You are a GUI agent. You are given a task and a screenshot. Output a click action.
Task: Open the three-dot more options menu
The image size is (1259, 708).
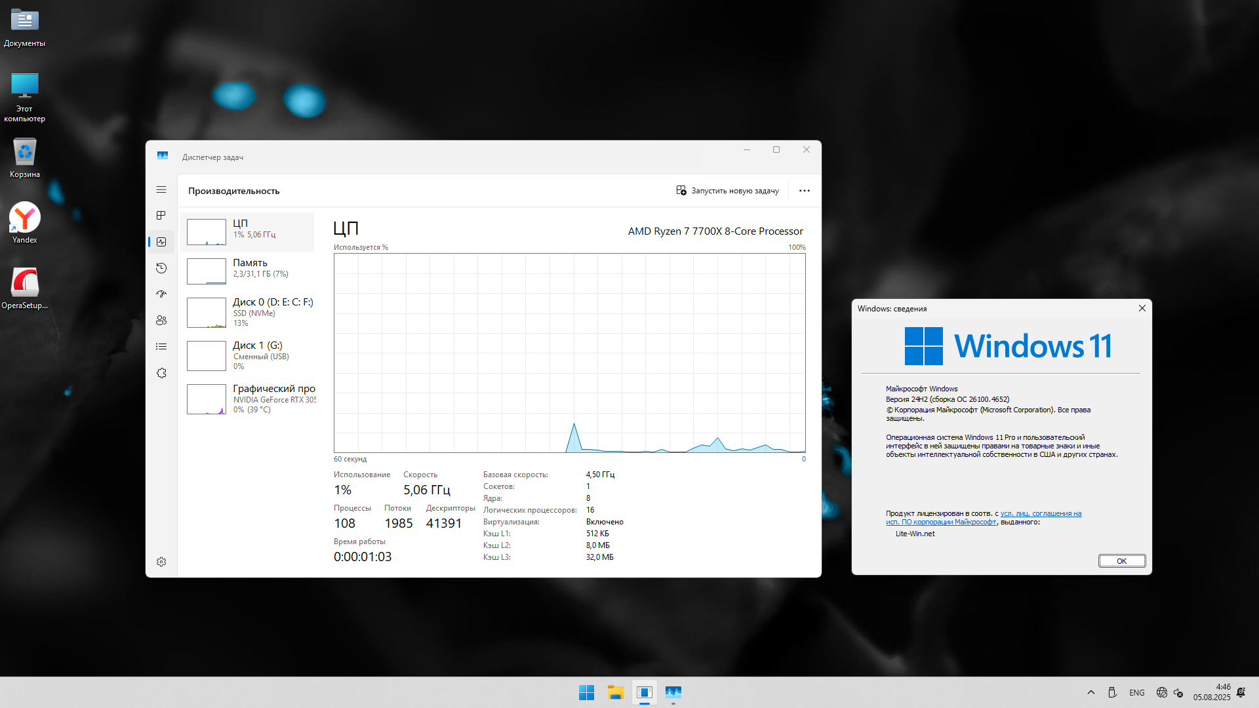tap(804, 191)
